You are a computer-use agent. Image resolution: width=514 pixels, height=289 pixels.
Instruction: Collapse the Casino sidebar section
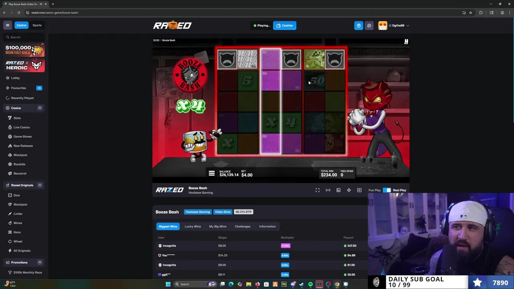(x=40, y=108)
